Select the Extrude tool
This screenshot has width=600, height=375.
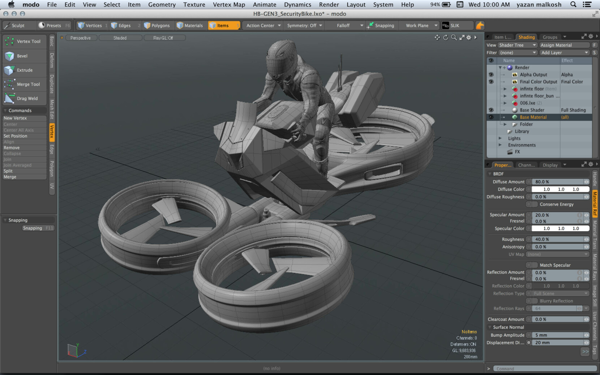point(24,70)
